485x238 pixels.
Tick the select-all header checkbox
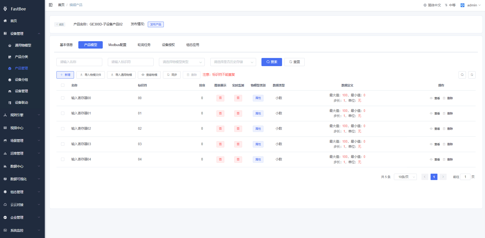pyautogui.click(x=63, y=85)
